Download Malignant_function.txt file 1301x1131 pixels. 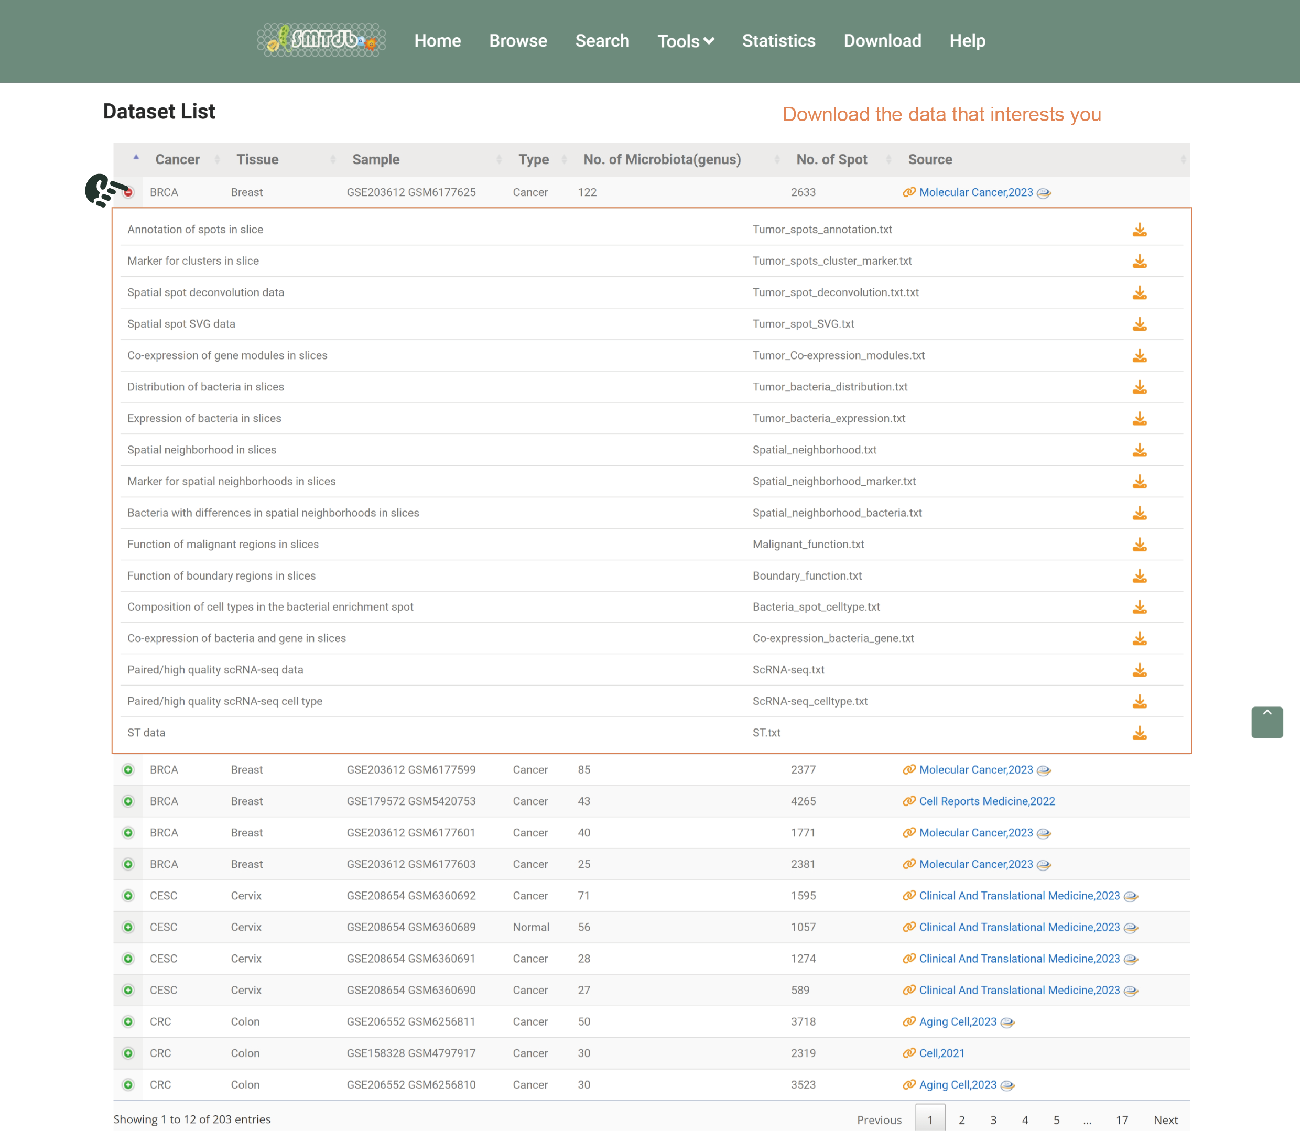point(1139,545)
